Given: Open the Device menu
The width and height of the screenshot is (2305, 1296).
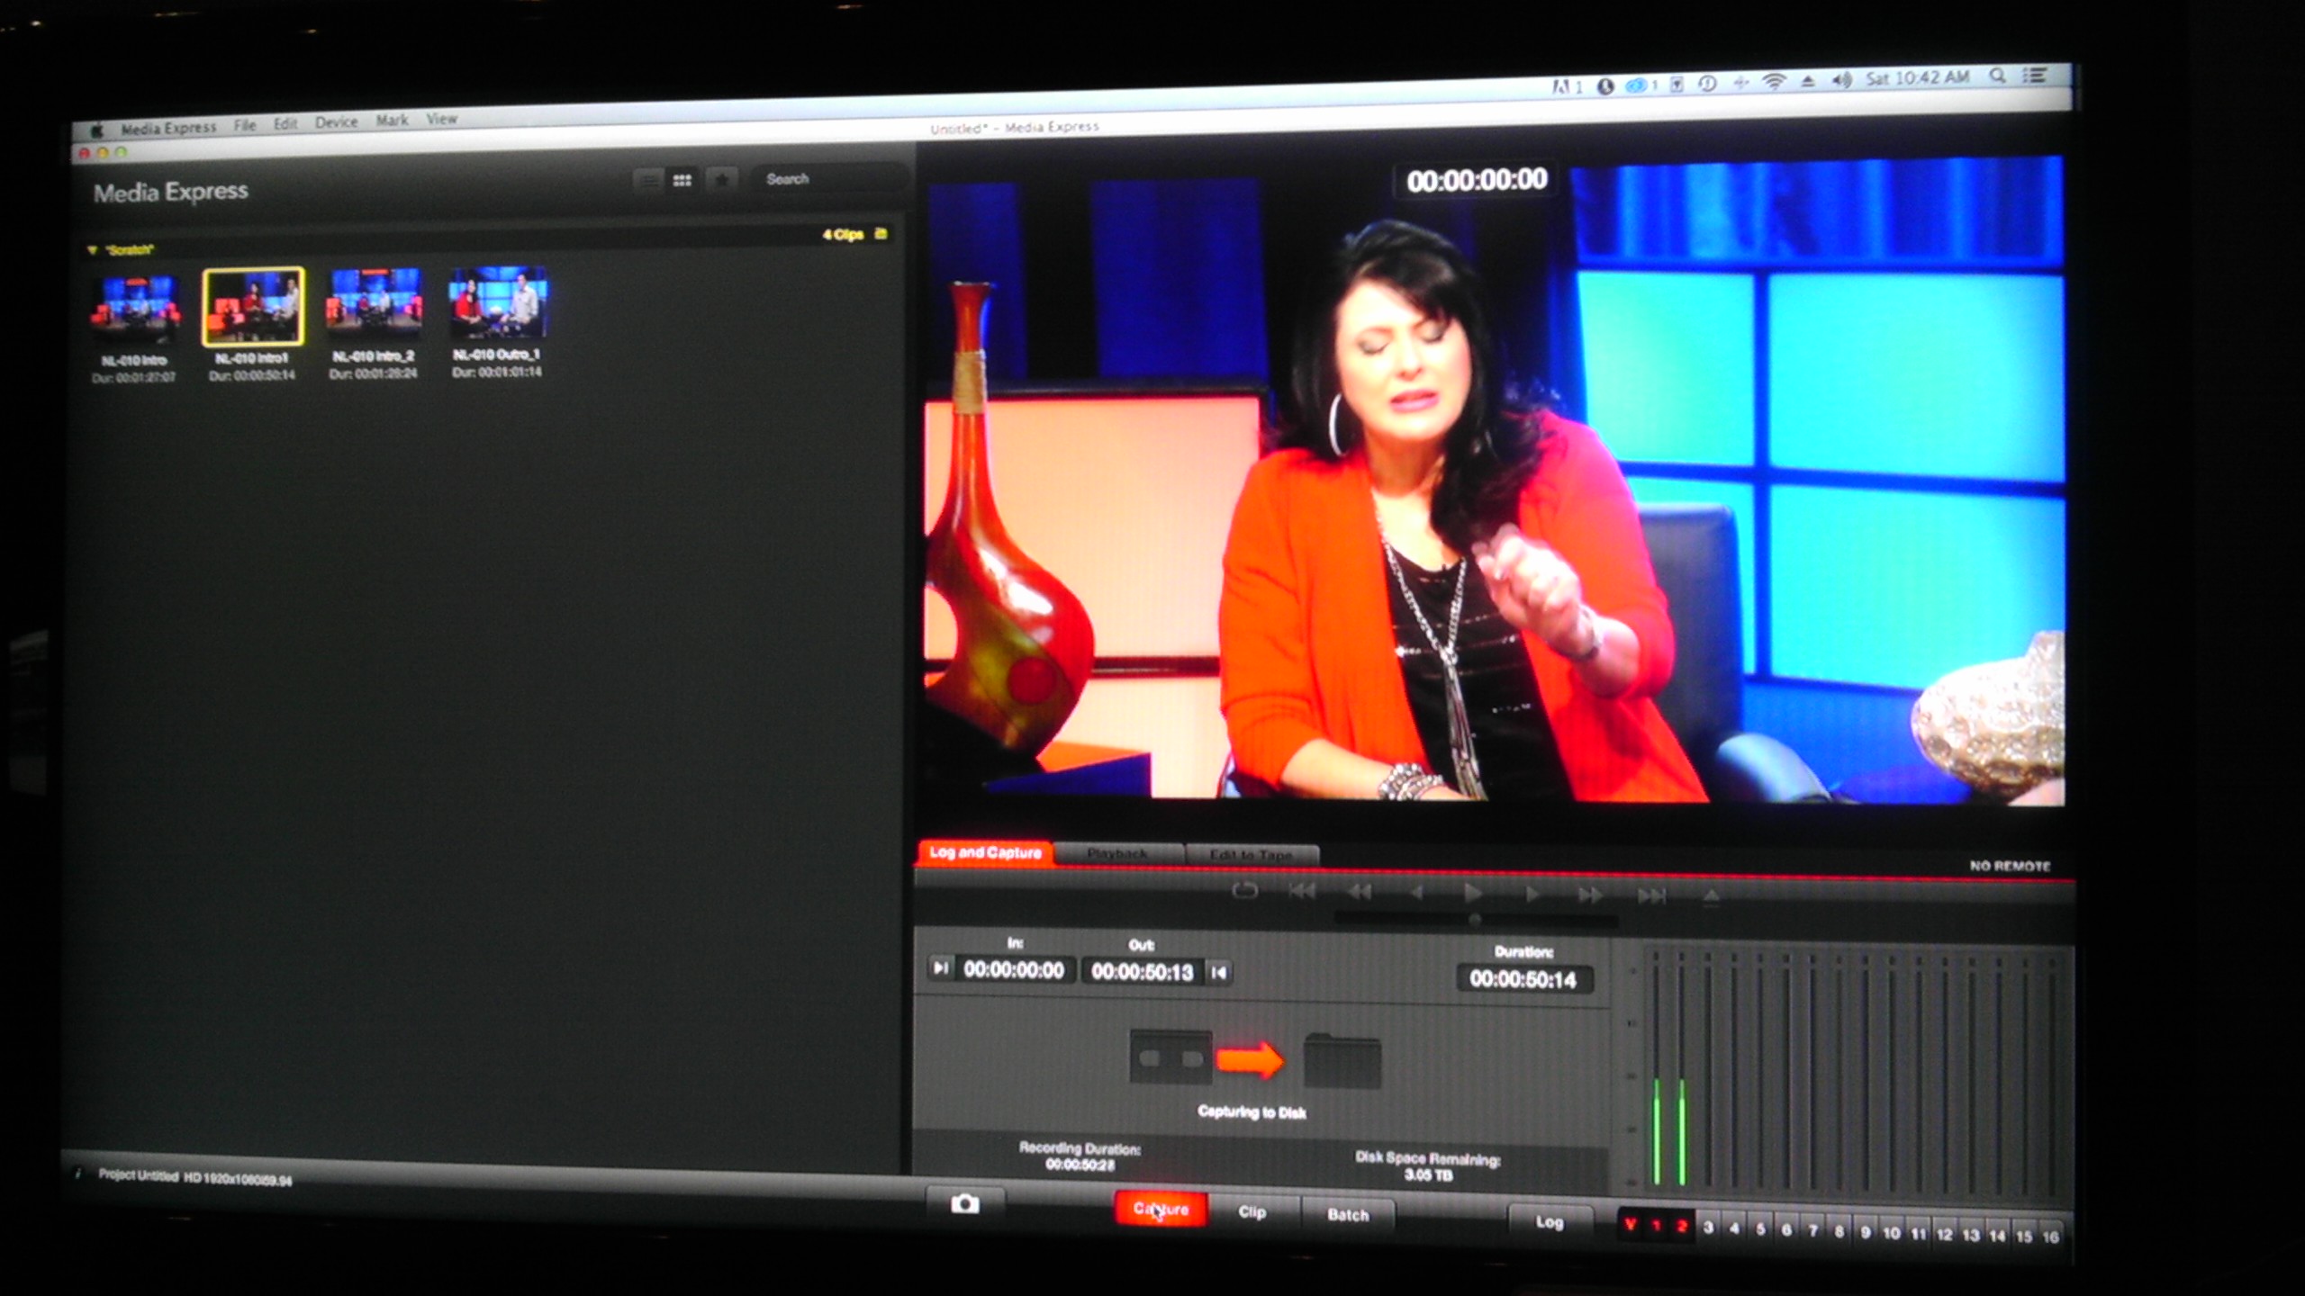Looking at the screenshot, I should click(x=336, y=122).
